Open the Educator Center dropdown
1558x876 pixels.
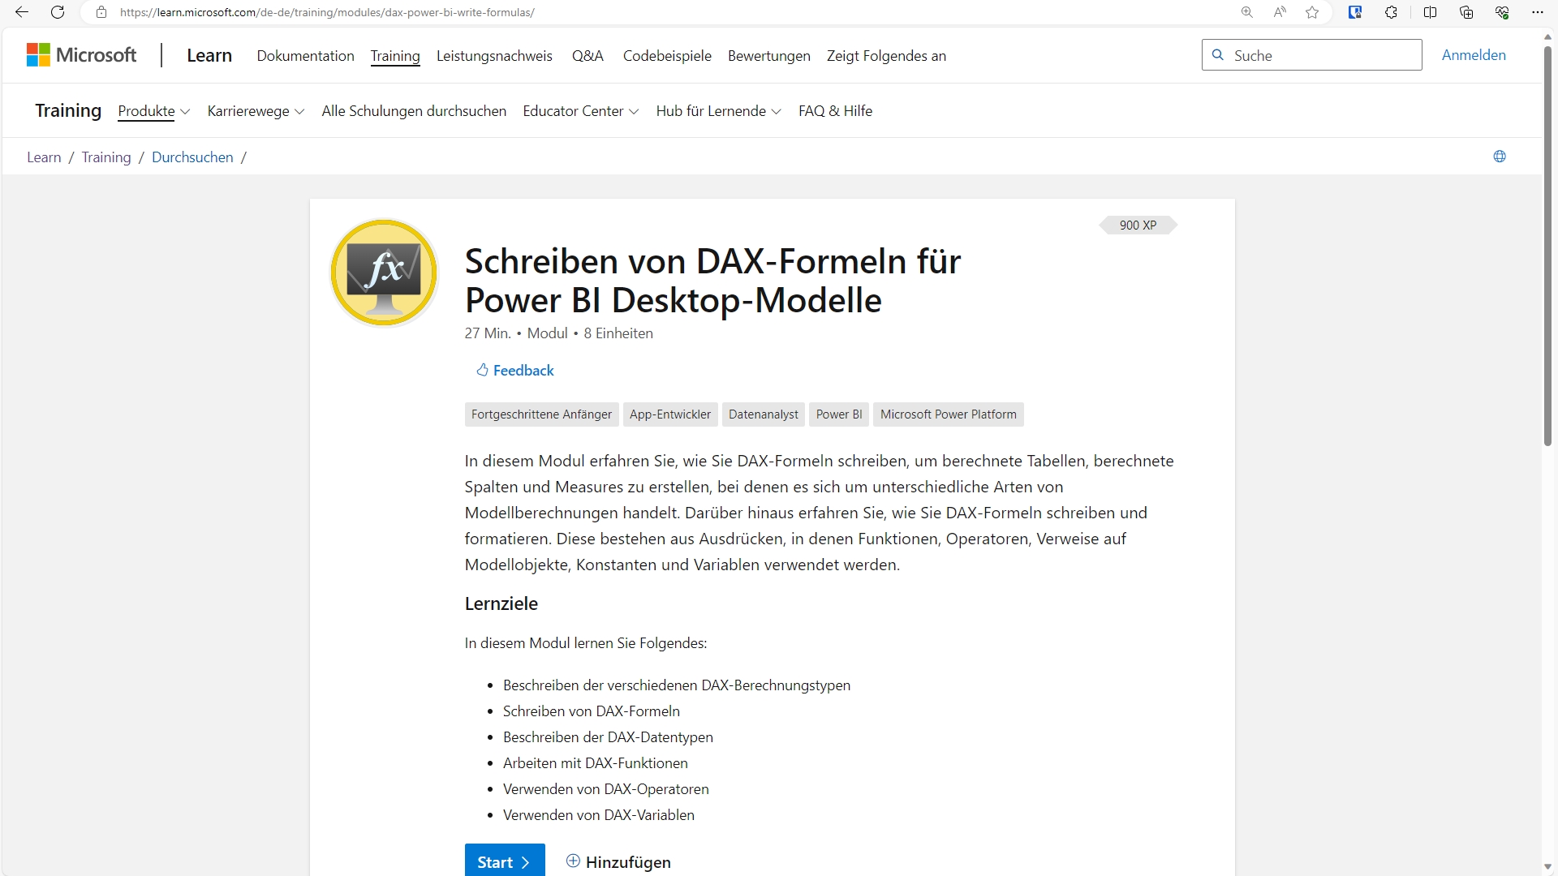580,111
